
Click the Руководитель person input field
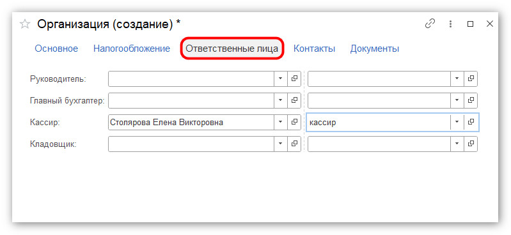pyautogui.click(x=191, y=79)
